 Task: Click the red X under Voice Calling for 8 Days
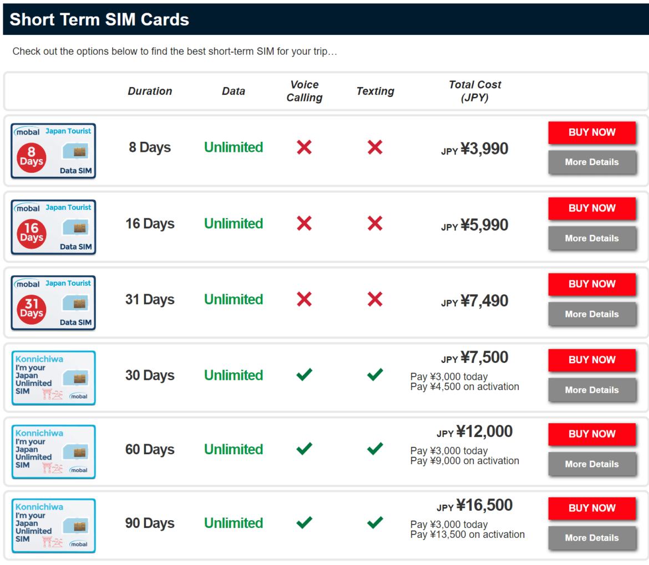coord(304,147)
